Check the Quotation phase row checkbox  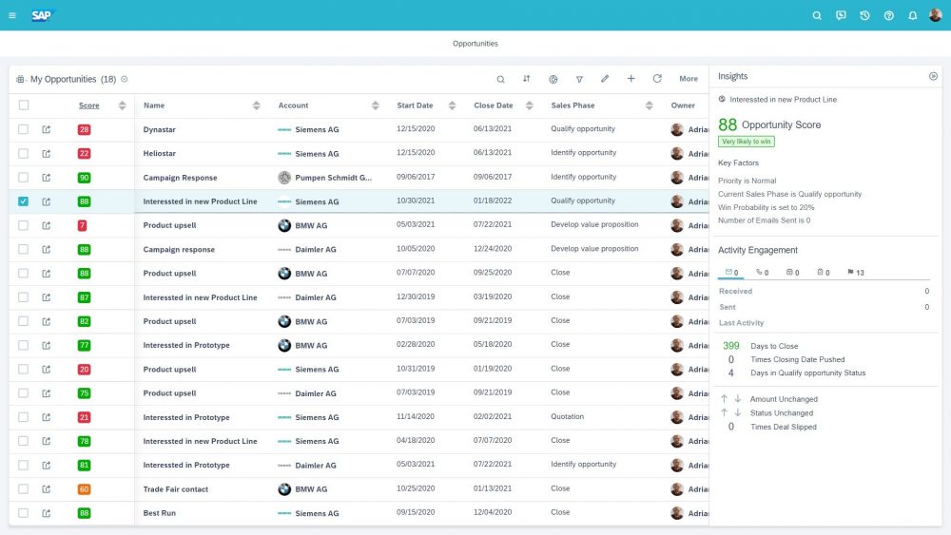pyautogui.click(x=23, y=417)
